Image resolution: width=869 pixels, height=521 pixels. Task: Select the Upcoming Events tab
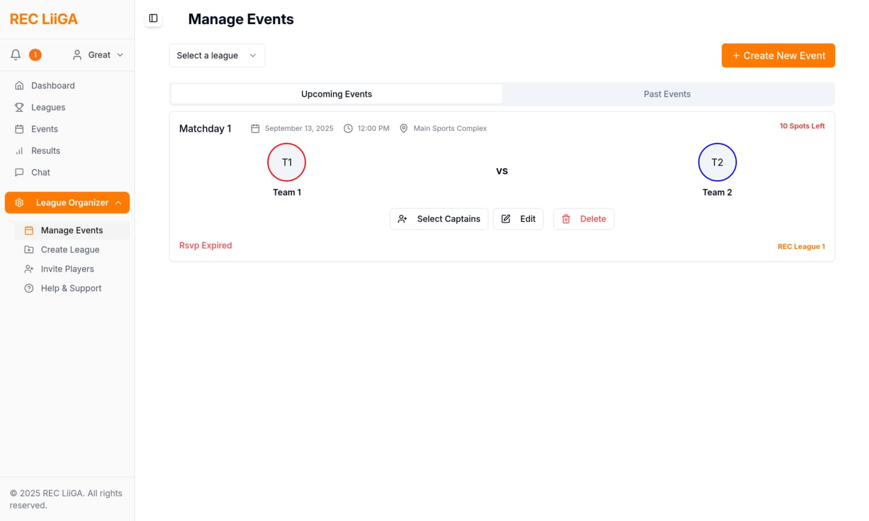[x=336, y=94]
